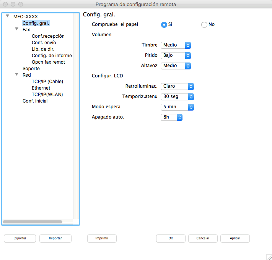Open Lib. de dir. settings
The image size is (272, 260).
(x=43, y=49)
